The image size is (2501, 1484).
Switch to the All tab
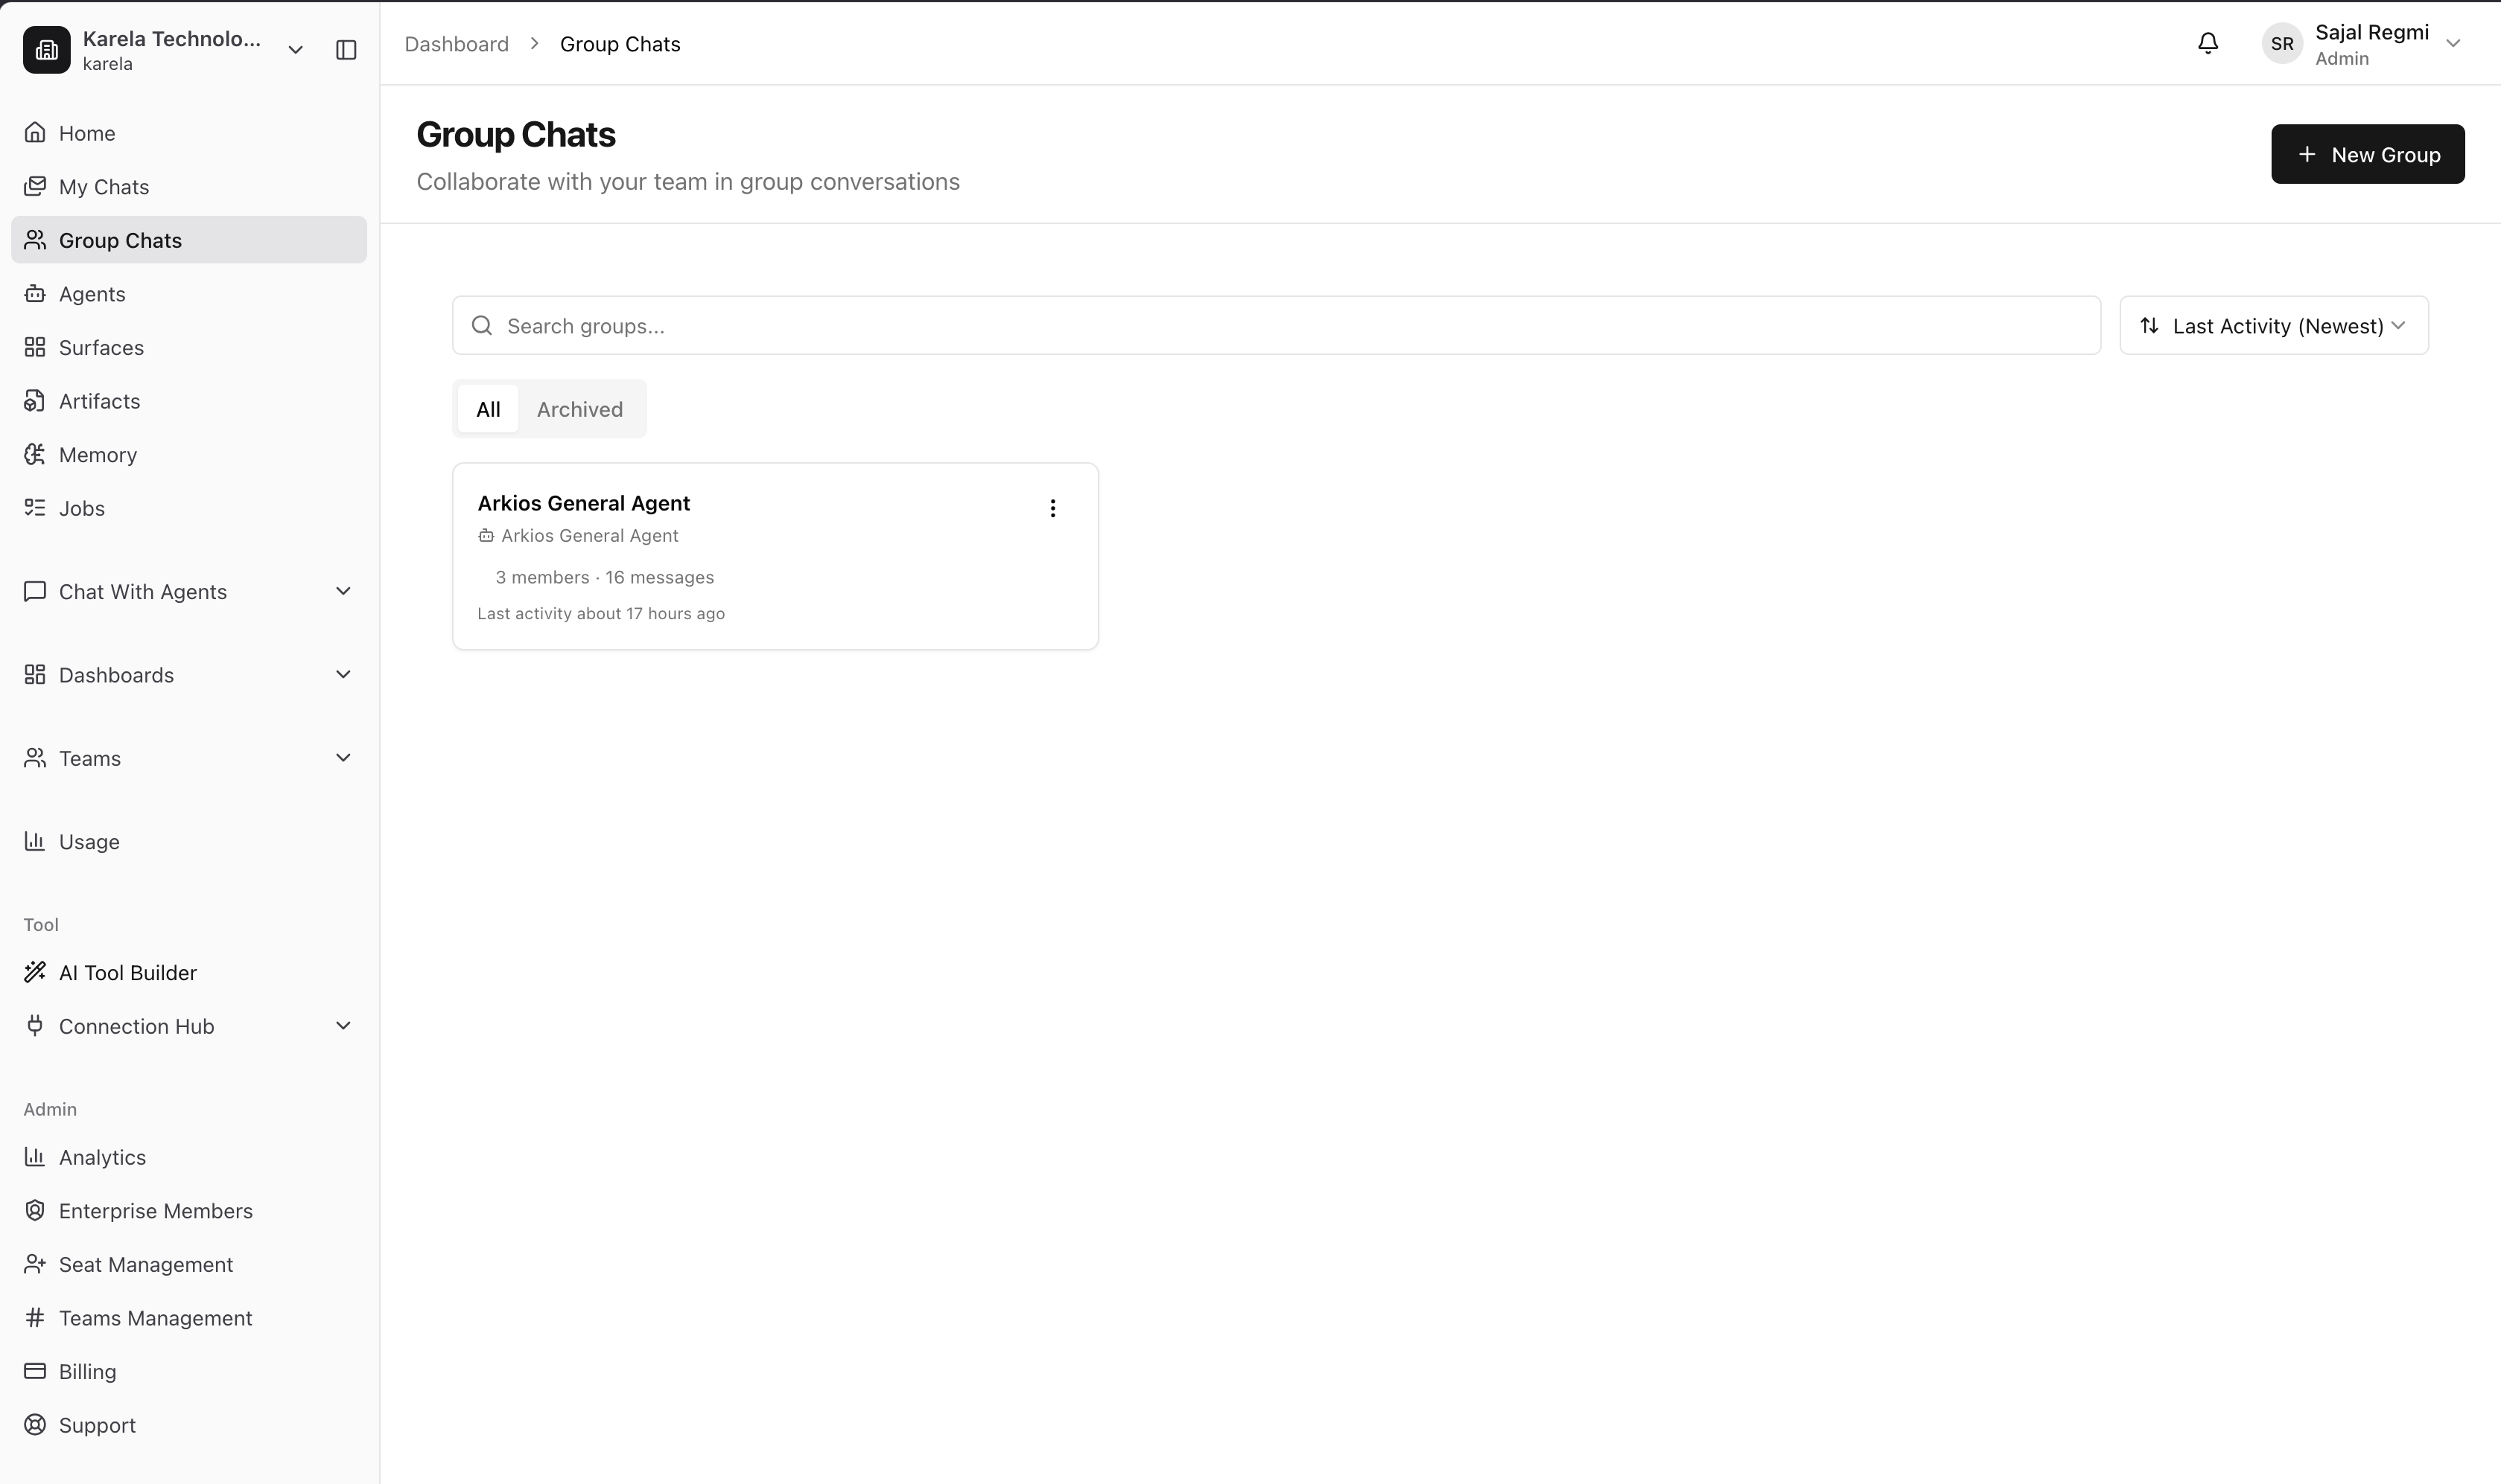pyautogui.click(x=489, y=409)
